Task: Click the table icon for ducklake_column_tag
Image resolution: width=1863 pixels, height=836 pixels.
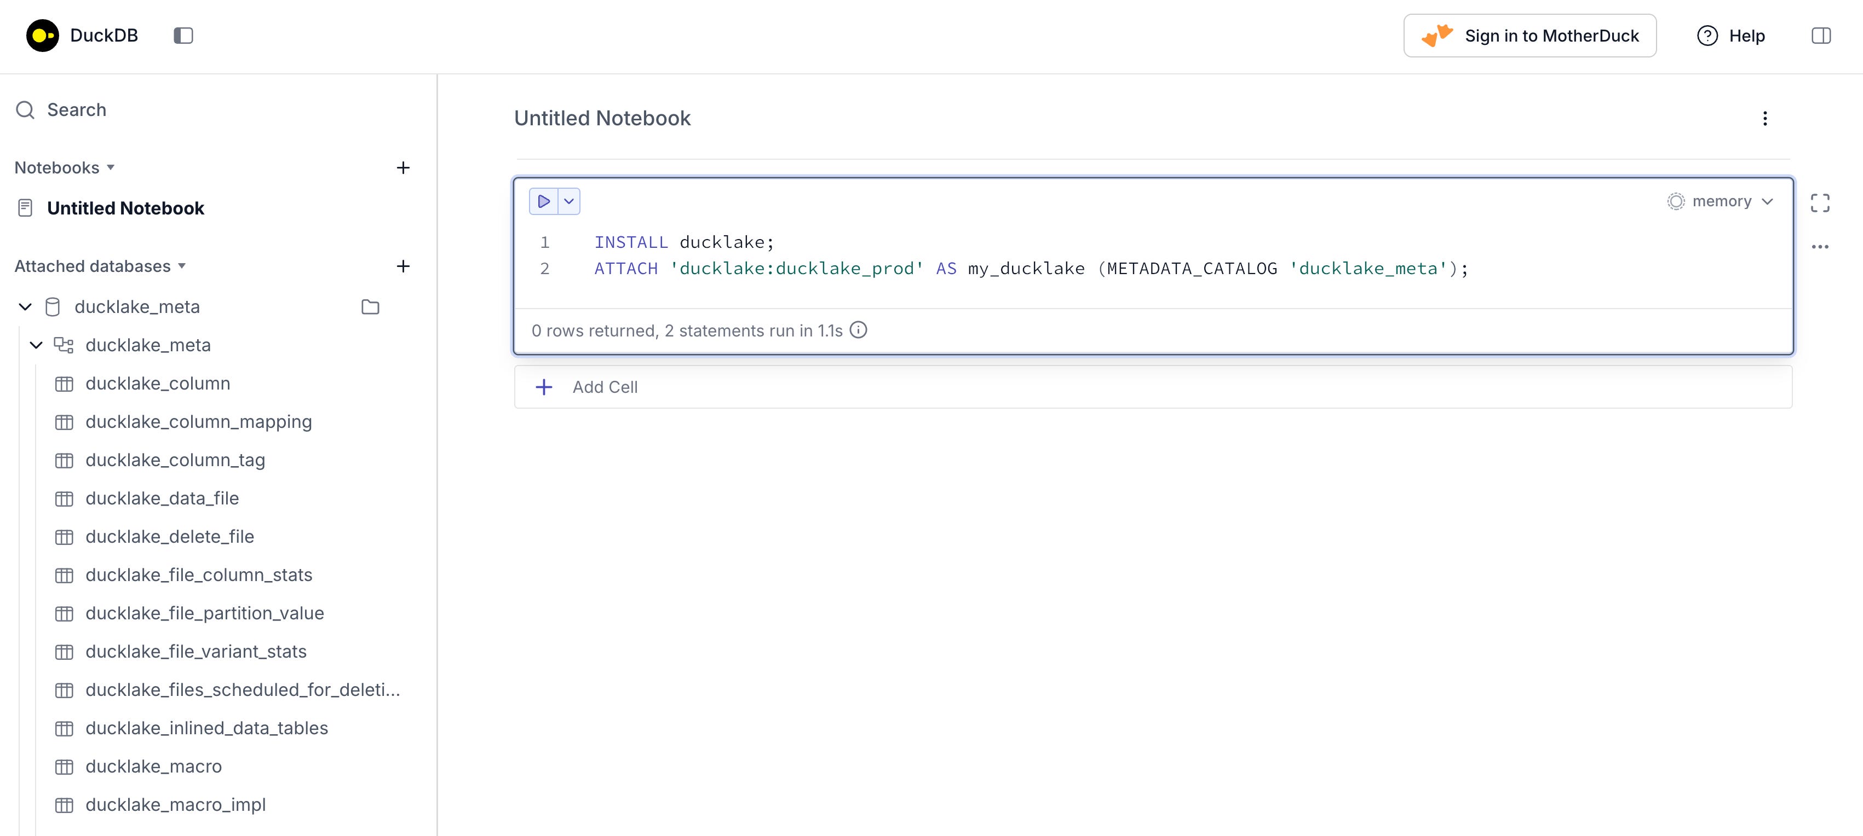Action: click(x=65, y=460)
